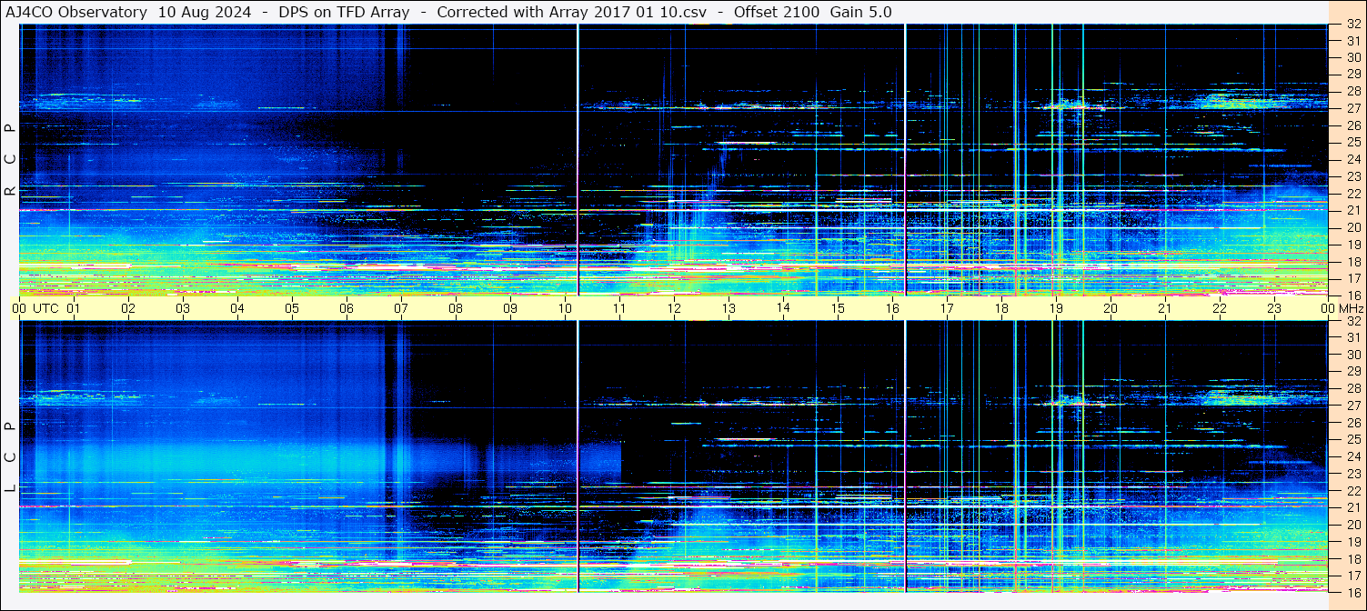Select 32 MHz on the upper RCP scale
Viewport: 1367px width, 611px height.
[1352, 25]
